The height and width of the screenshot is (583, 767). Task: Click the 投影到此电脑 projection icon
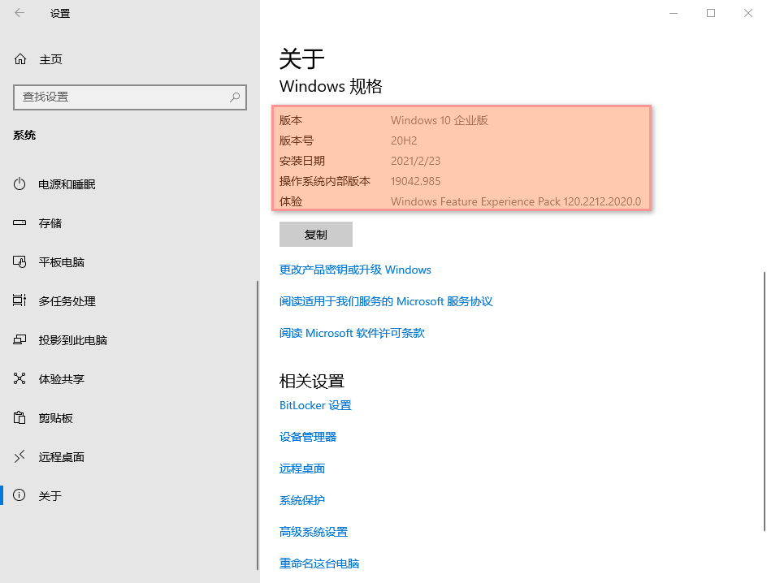point(20,340)
